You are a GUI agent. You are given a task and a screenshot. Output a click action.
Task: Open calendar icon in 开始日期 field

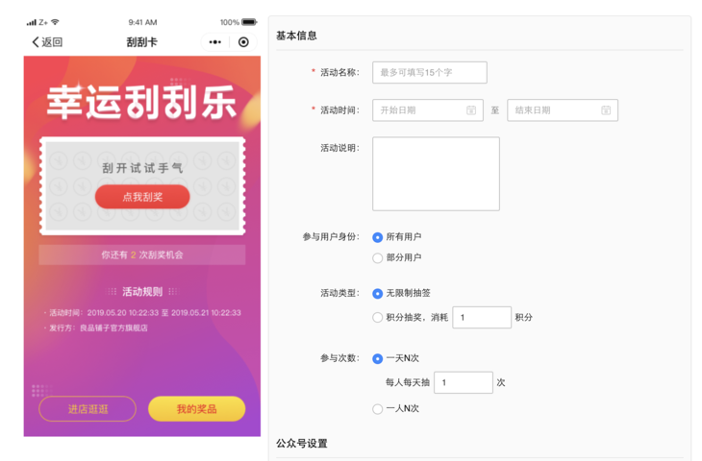(x=471, y=110)
